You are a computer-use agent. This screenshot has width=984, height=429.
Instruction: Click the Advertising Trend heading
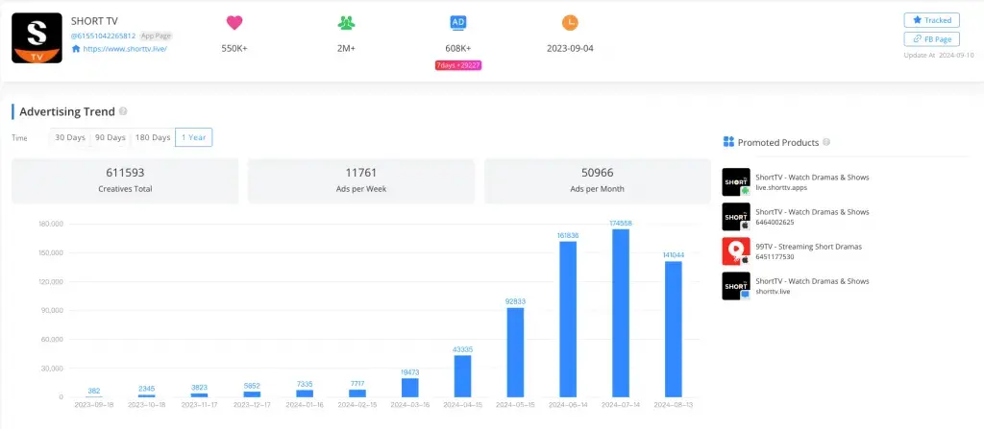[x=67, y=111]
